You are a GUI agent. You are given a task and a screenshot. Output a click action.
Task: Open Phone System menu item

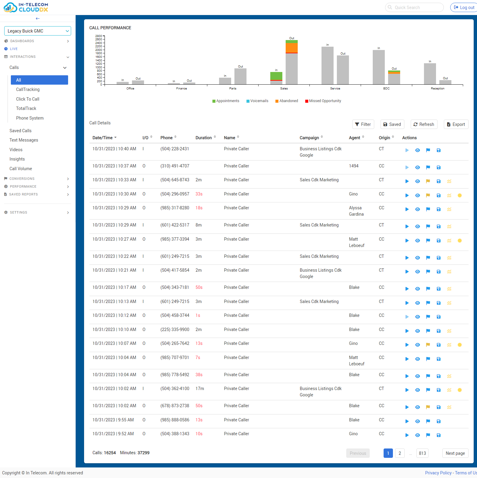pyautogui.click(x=30, y=118)
